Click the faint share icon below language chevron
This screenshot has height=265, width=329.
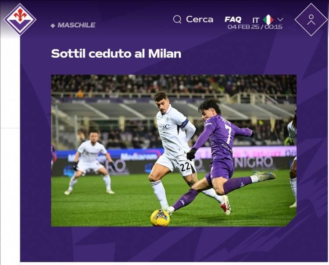292,28
